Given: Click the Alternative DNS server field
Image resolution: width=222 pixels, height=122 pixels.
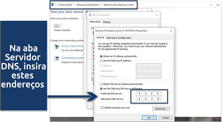Looking at the screenshot, I should [148, 99].
